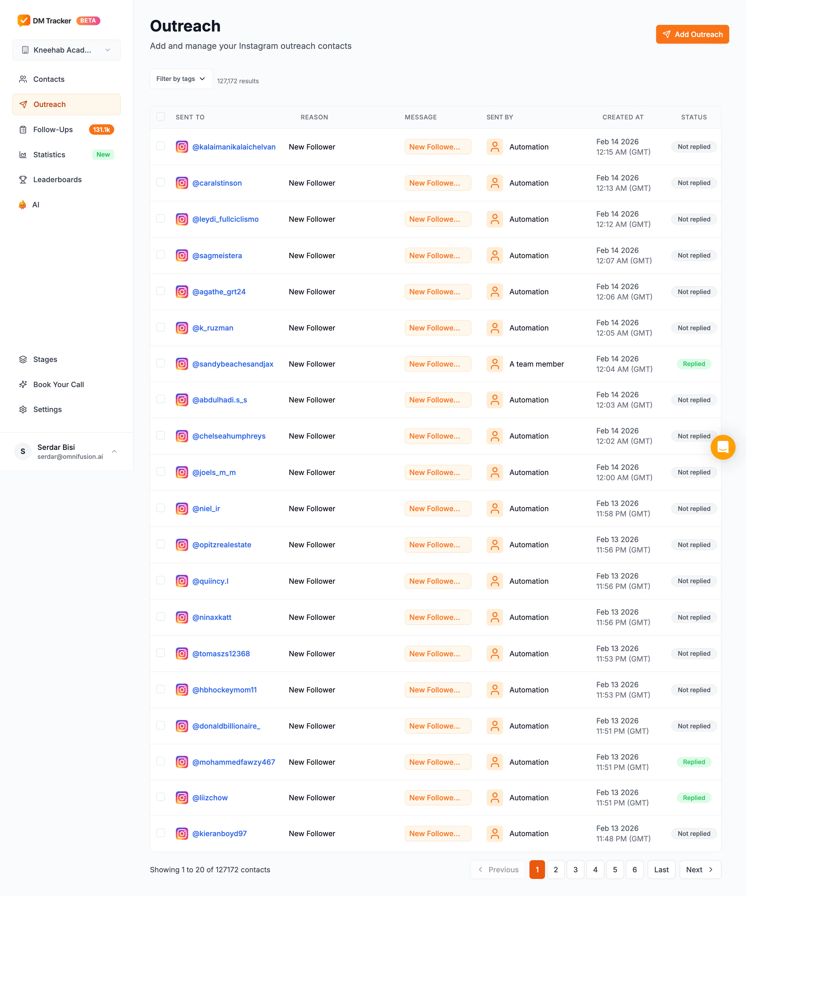Click the AI flame icon in sidebar
Image resolution: width=820 pixels, height=1005 pixels.
(22, 204)
